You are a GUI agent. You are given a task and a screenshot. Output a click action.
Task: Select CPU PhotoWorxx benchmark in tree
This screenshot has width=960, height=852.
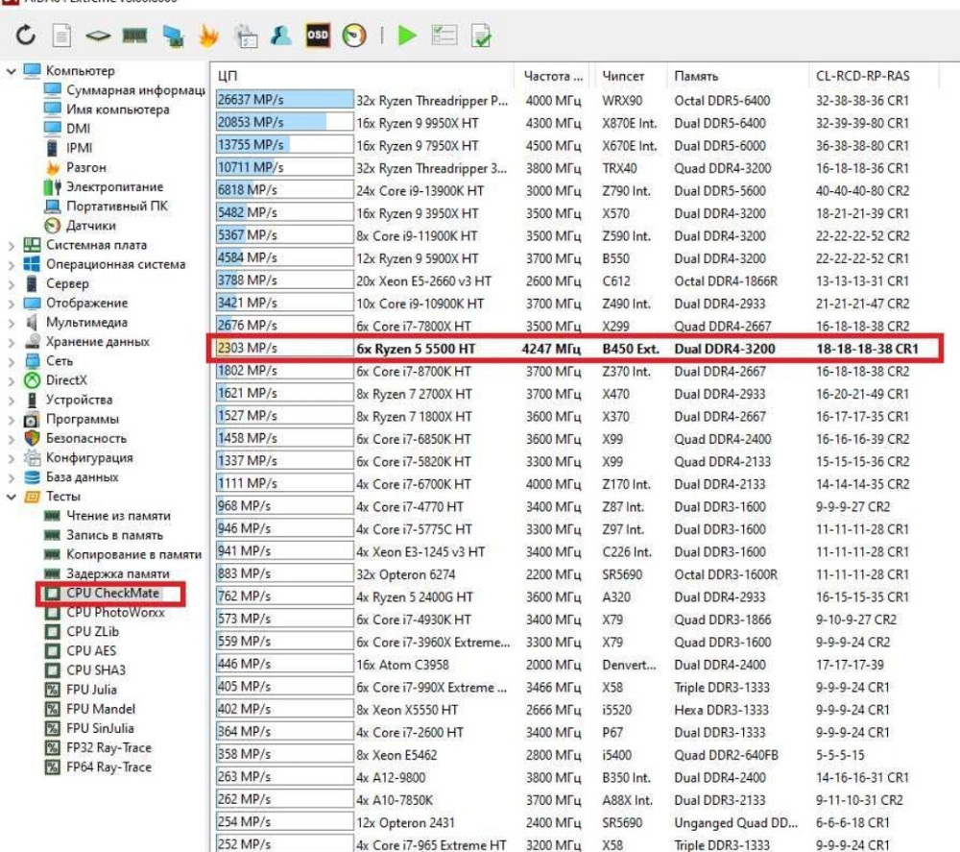tap(112, 612)
